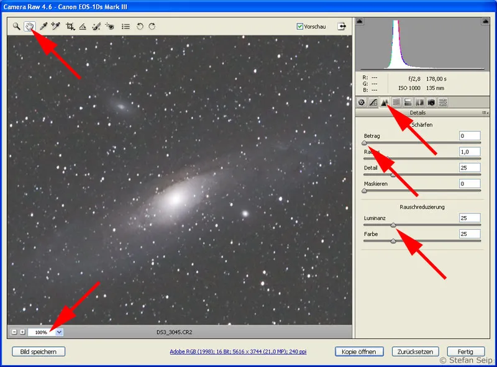Click the Zurücksetzen button
The height and width of the screenshot is (367, 497).
[x=415, y=351]
